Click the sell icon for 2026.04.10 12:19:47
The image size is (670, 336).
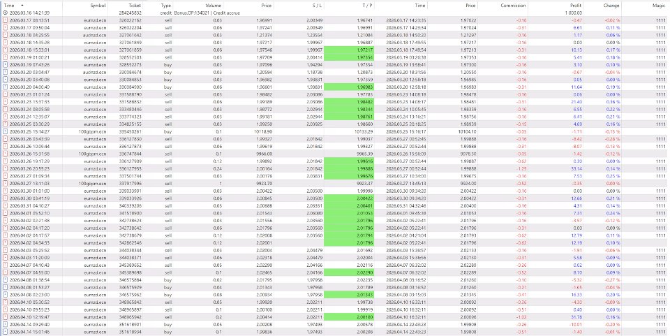click(5, 316)
